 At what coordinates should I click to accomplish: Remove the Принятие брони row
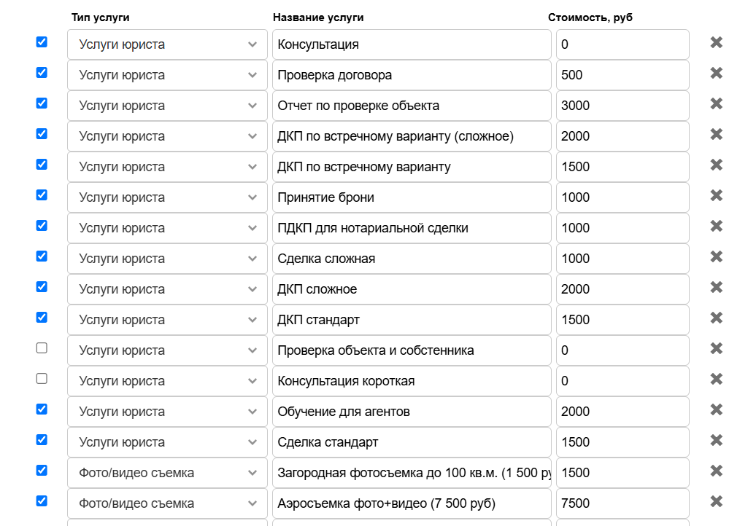point(716,196)
